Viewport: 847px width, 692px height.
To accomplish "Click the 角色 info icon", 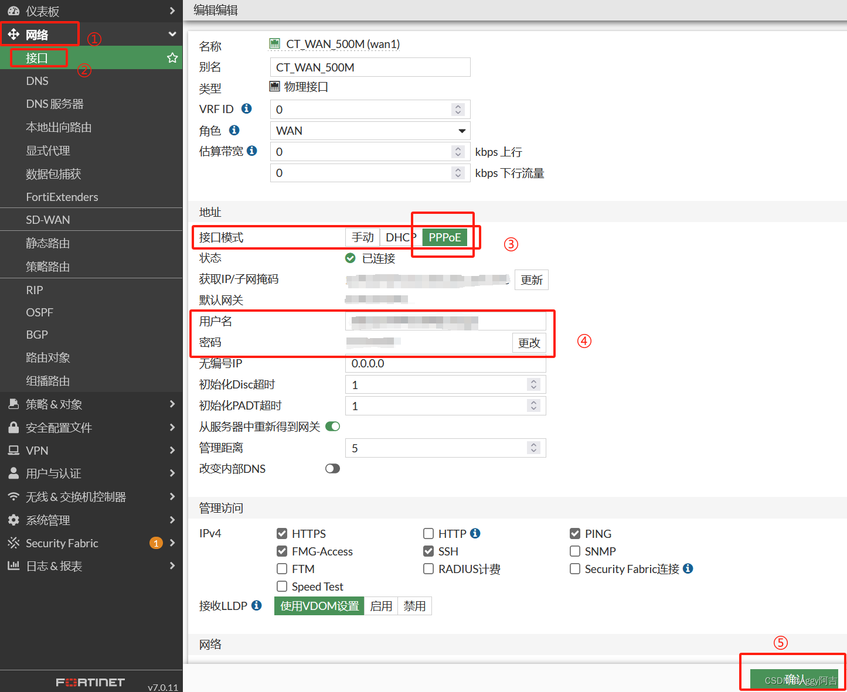I will (234, 130).
